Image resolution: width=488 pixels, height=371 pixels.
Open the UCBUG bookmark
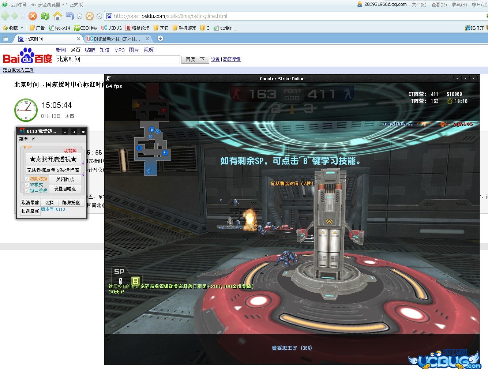pyautogui.click(x=112, y=28)
